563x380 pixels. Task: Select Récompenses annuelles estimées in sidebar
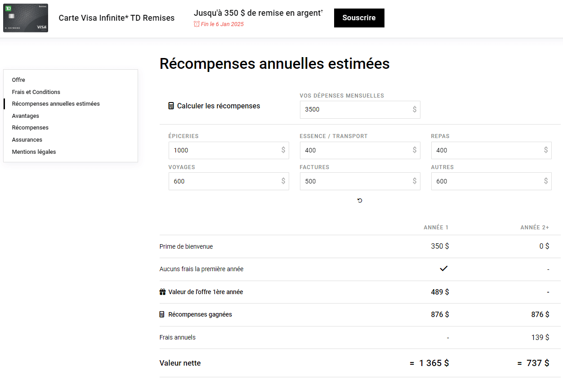[56, 104]
